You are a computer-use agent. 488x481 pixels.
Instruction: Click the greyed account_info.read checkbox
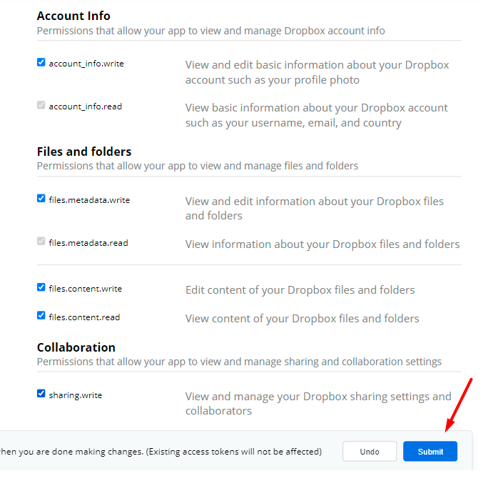click(41, 106)
